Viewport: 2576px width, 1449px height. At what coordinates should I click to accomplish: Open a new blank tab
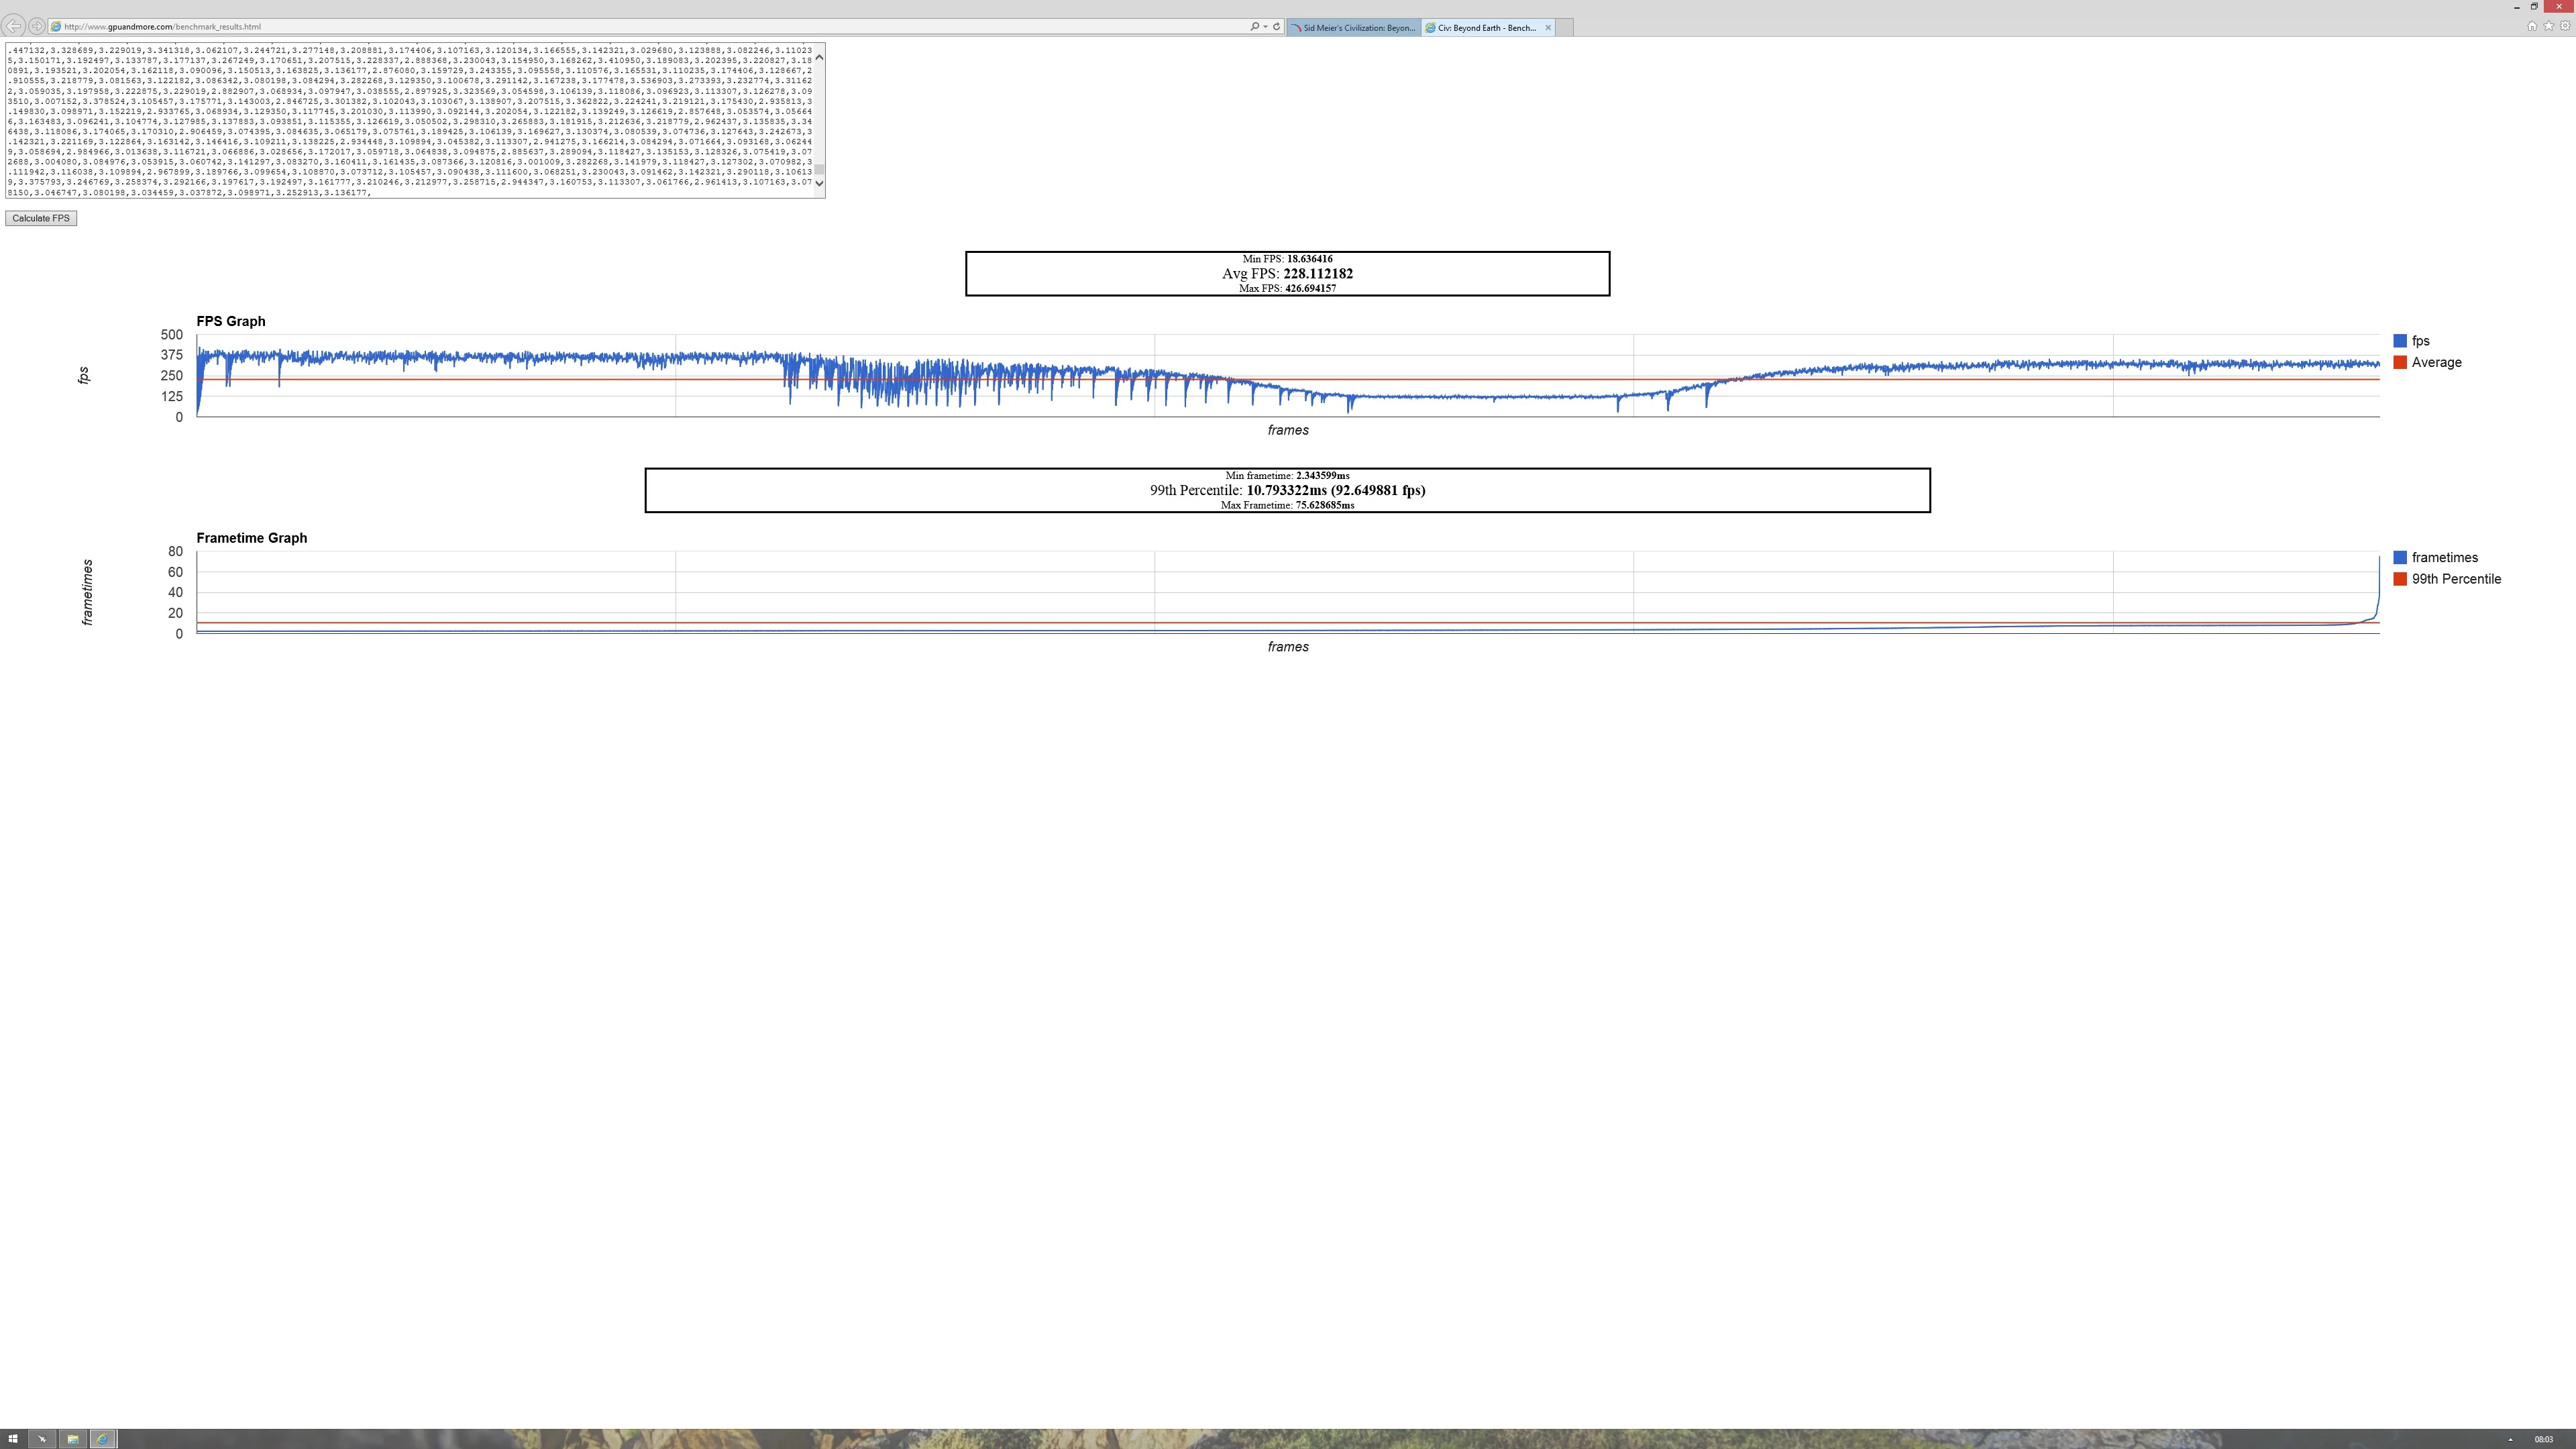1565,28
